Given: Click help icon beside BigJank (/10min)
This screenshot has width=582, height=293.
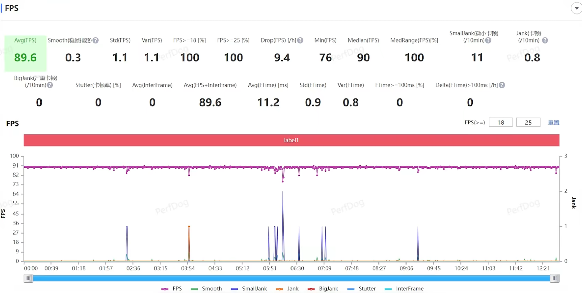Looking at the screenshot, I should (x=50, y=85).
